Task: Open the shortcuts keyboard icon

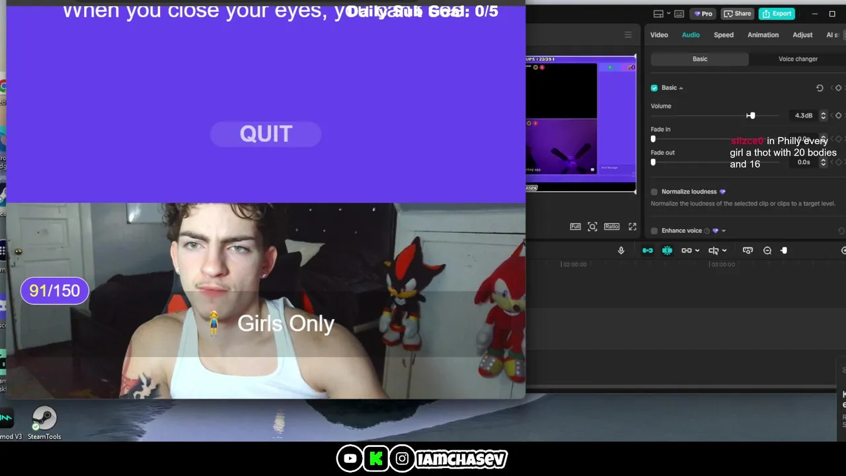Action: click(679, 13)
